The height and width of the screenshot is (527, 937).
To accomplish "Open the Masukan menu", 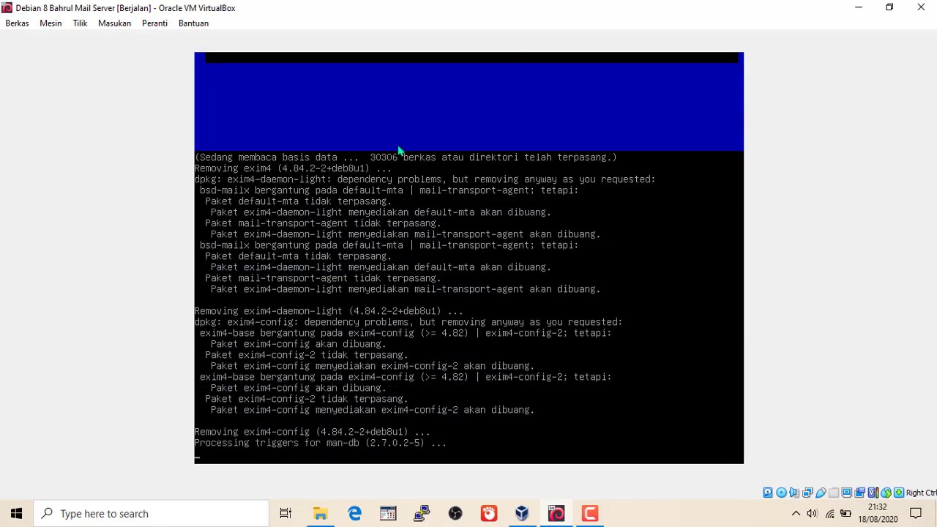I will (x=114, y=23).
